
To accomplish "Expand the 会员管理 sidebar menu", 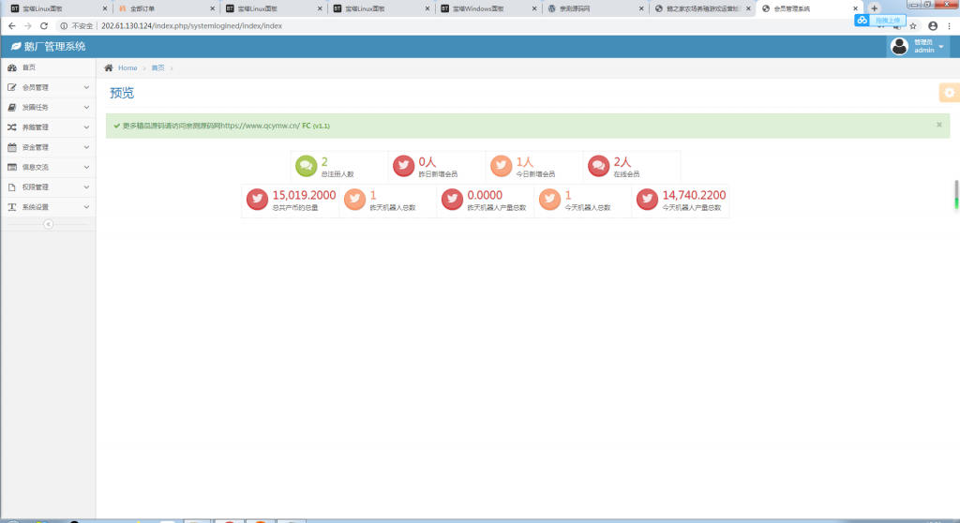I will (47, 87).
